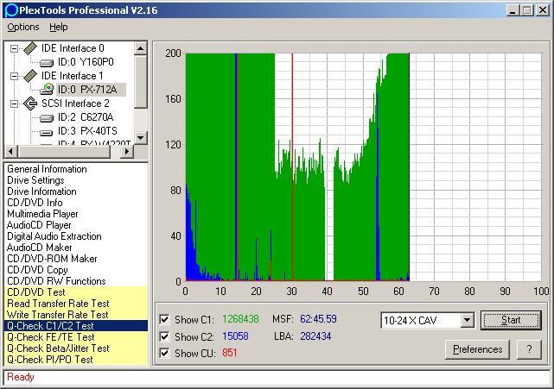Select the IDE Interface 0 card icon
Image resolution: width=554 pixels, height=389 pixels.
[31, 48]
